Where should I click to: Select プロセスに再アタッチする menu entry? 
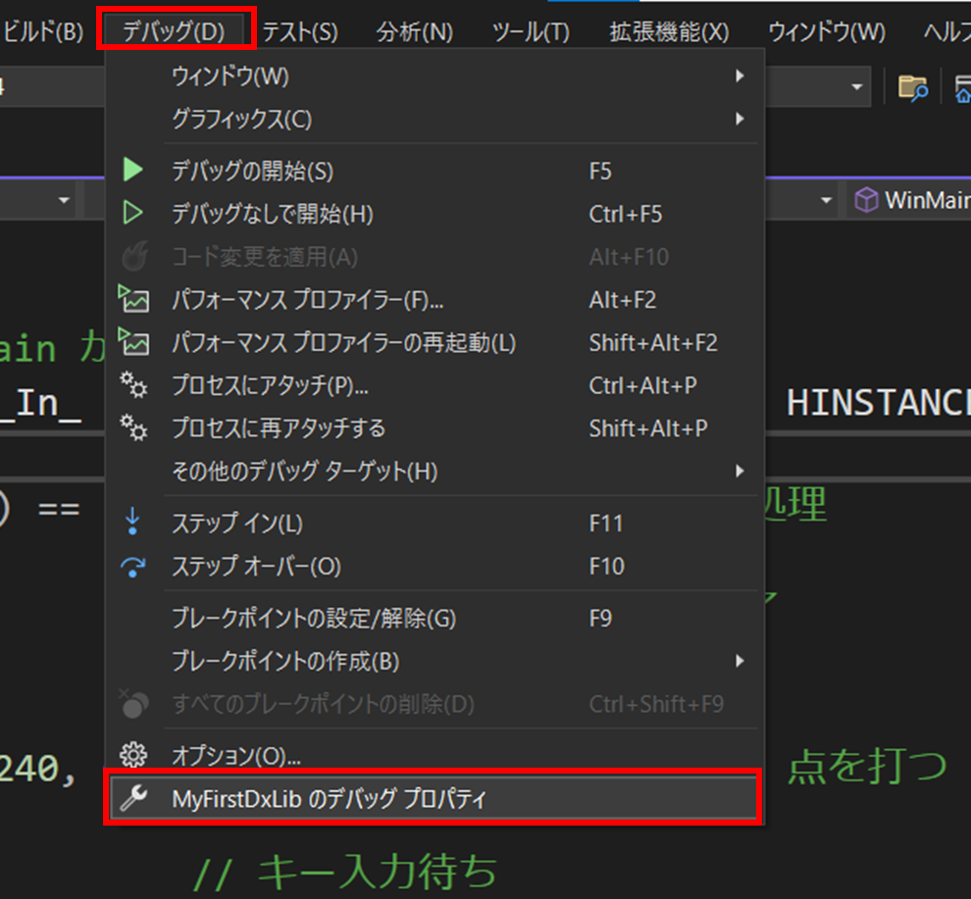click(x=279, y=428)
